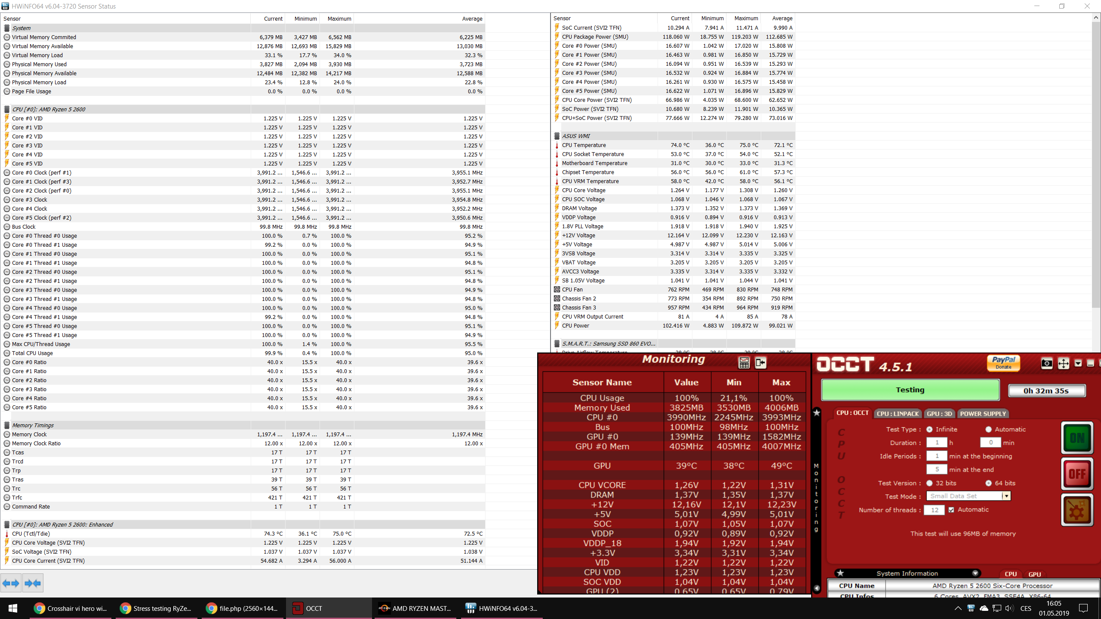Uncheck Automatic number of threads checkbox
The width and height of the screenshot is (1101, 619).
point(951,510)
